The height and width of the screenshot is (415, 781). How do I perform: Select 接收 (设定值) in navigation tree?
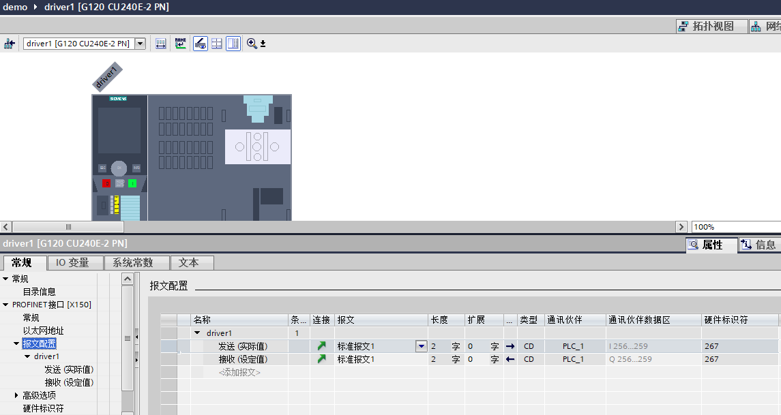click(70, 382)
